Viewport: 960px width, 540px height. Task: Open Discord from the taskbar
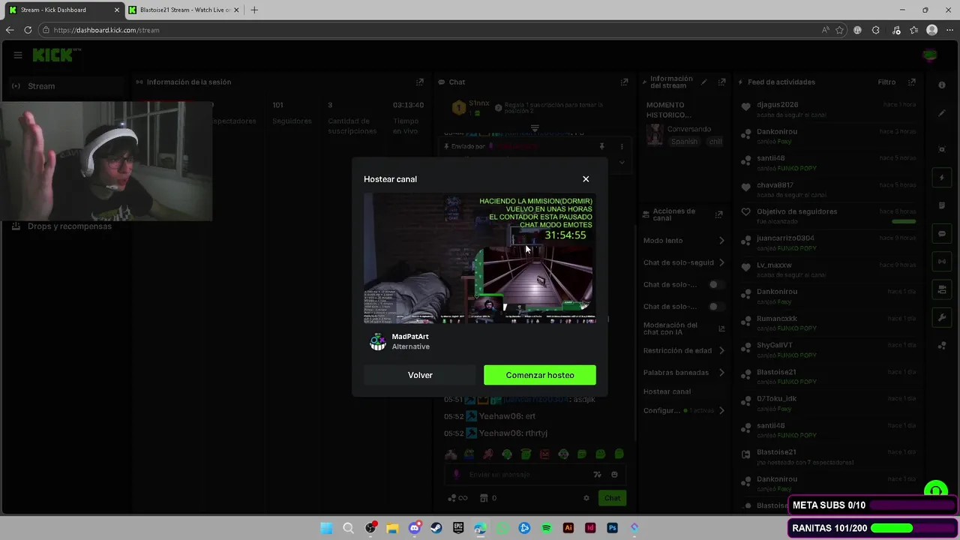tap(415, 528)
